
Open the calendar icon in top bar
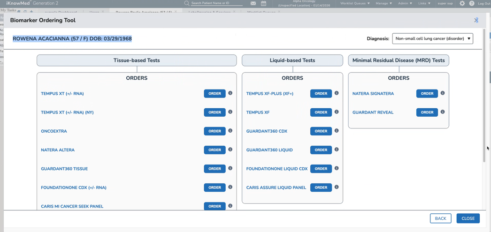264,3
